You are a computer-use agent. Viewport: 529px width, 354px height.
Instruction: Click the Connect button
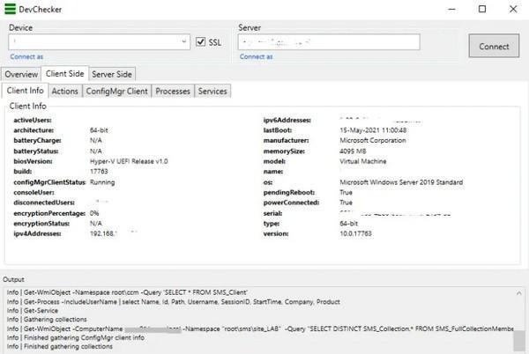pyautogui.click(x=494, y=46)
